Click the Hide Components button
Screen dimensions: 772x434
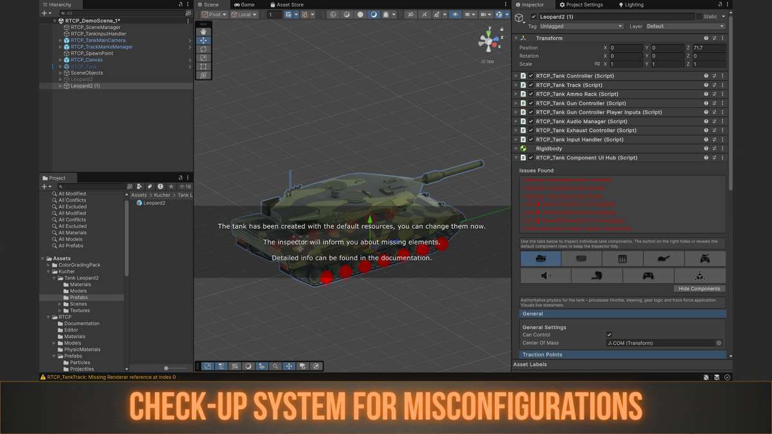click(700, 289)
